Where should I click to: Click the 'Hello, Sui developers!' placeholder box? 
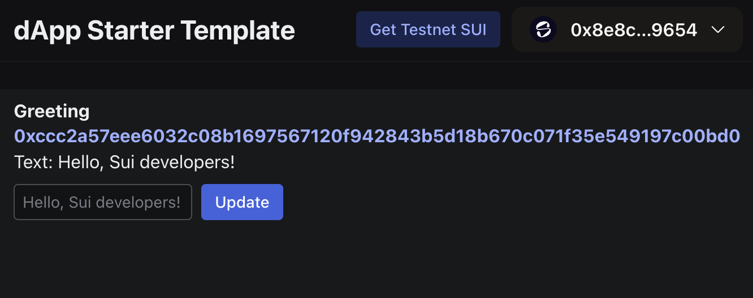(102, 202)
